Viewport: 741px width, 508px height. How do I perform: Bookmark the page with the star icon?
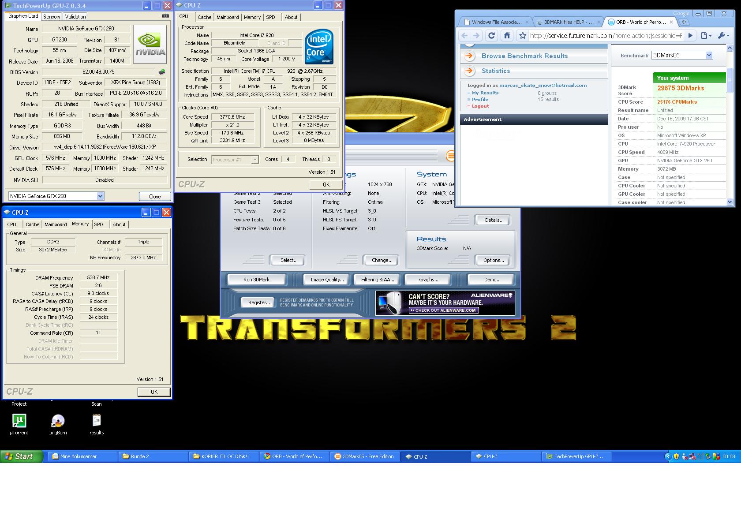(x=523, y=36)
